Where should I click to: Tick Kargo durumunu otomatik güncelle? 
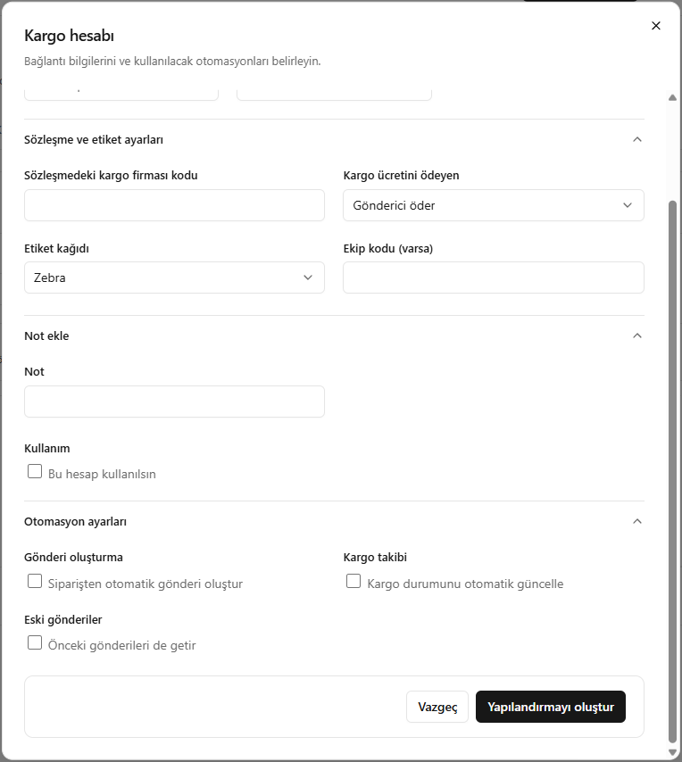[x=353, y=581]
